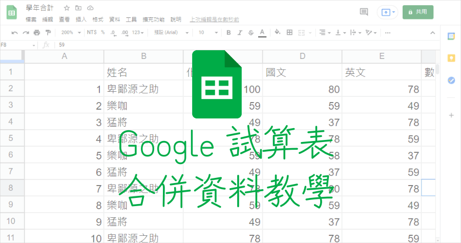Viewport: 461px width, 243px height.
Task: Click the F8 name box
Action: 18,45
